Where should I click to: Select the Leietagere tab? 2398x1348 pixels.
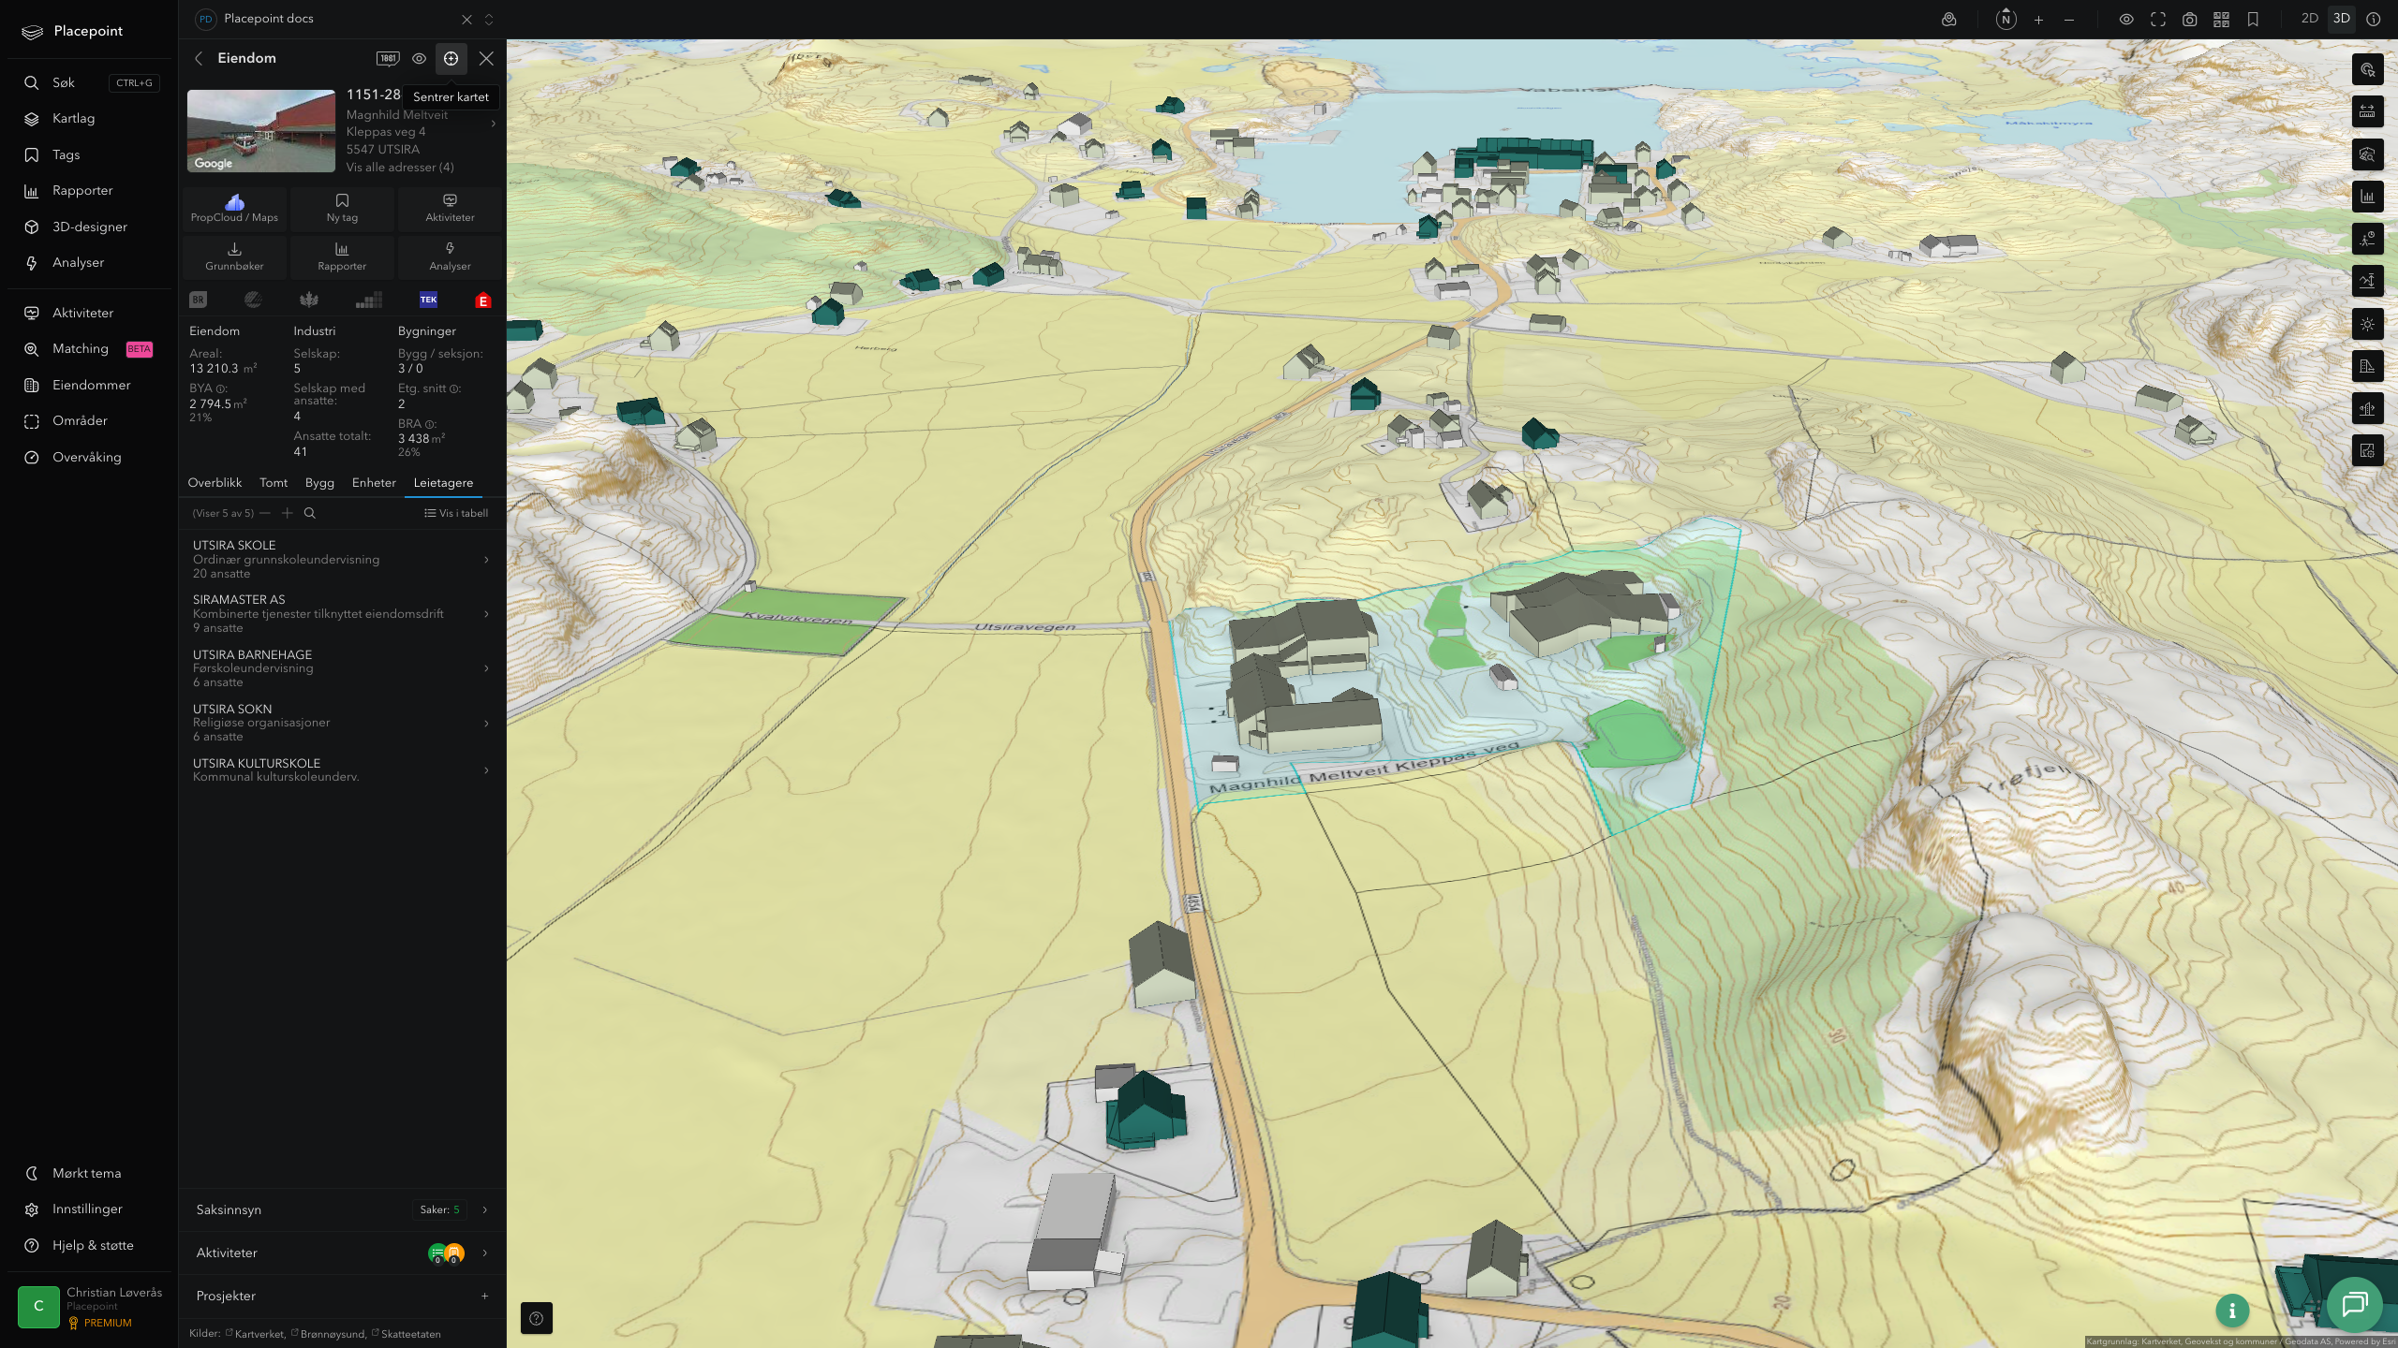click(x=443, y=483)
